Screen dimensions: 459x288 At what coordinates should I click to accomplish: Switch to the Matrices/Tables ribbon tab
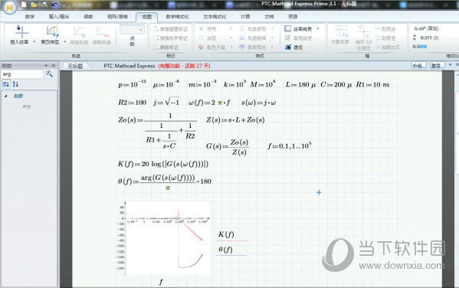click(x=118, y=17)
